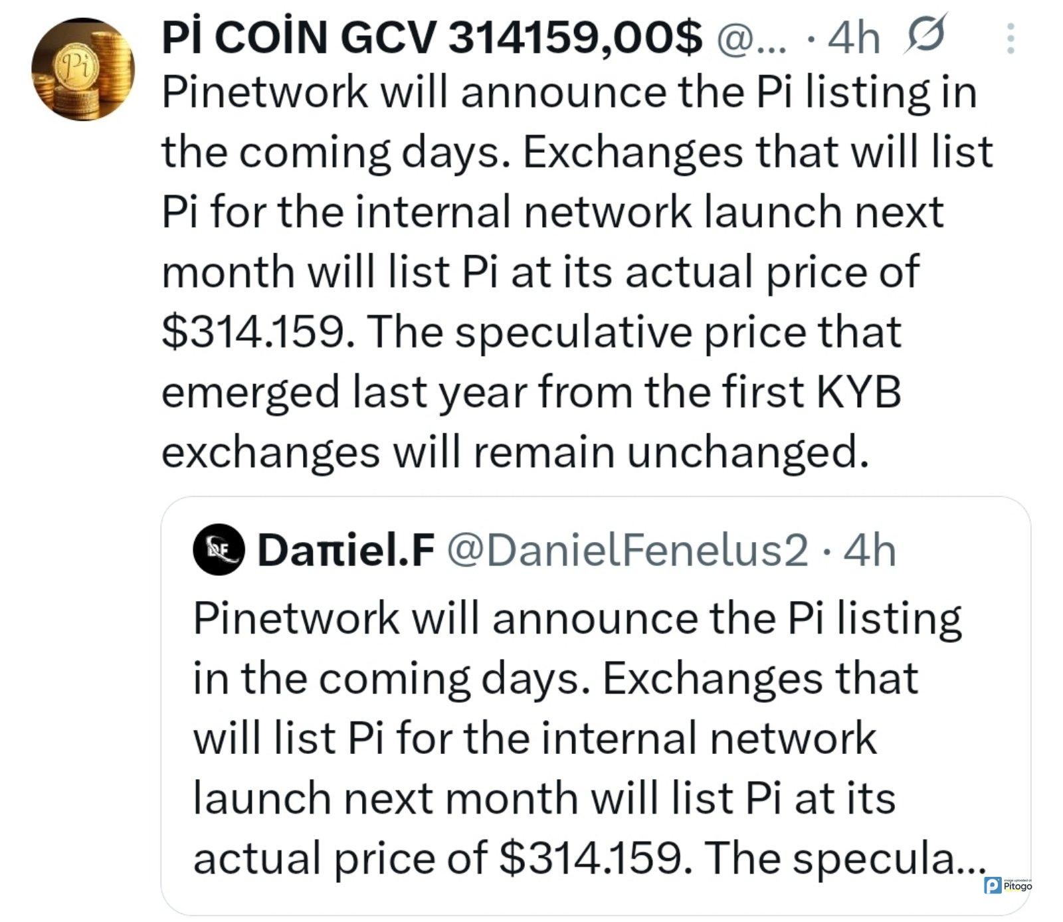This screenshot has width=1063, height=922.
Task: Open the Daπiel.F display name
Action: click(x=345, y=551)
